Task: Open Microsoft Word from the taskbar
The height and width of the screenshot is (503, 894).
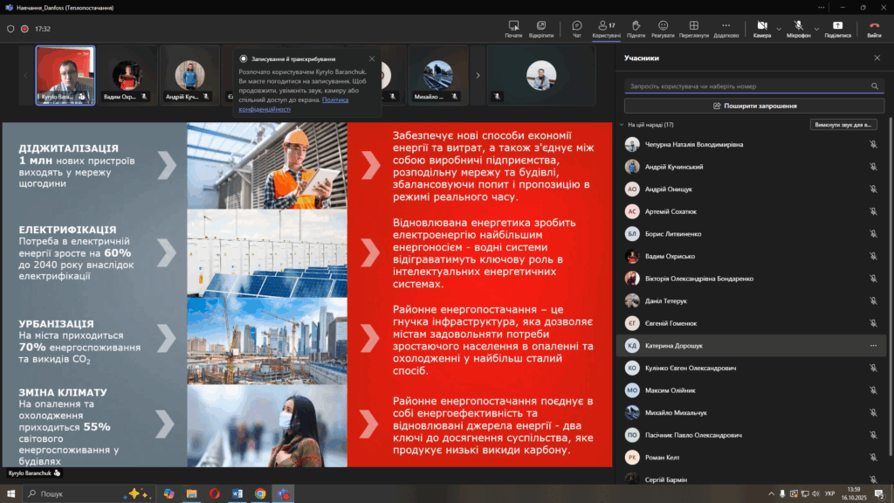Action: click(x=237, y=493)
